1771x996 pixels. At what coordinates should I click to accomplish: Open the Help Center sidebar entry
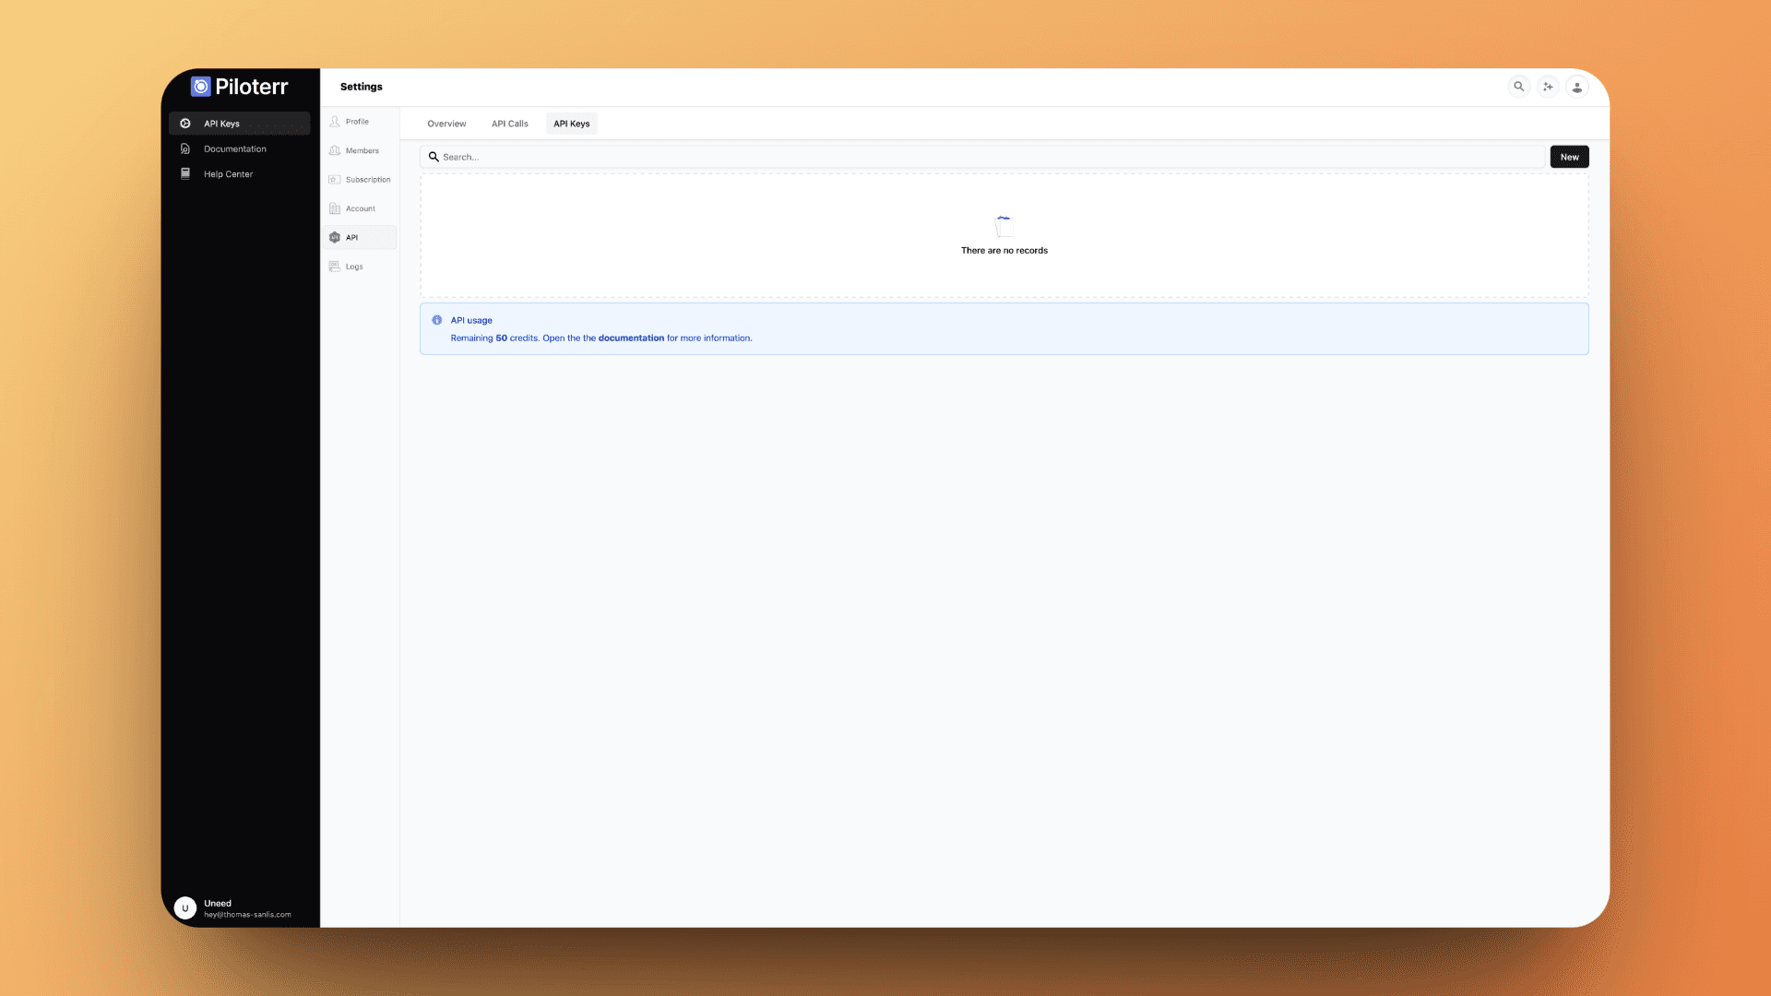[x=228, y=173]
